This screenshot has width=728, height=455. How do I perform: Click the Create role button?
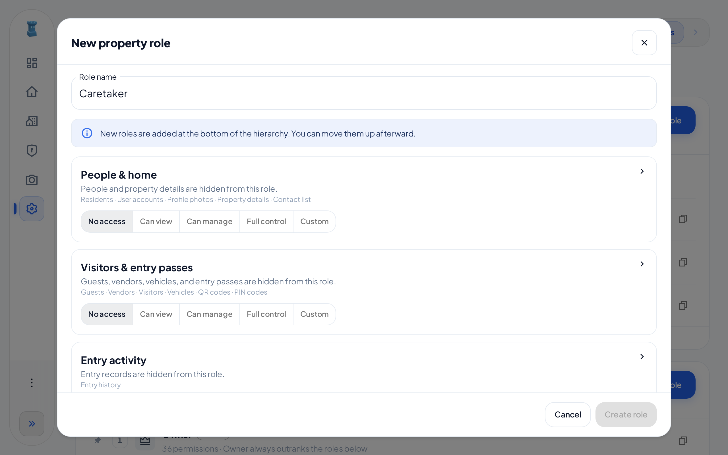[626, 414]
